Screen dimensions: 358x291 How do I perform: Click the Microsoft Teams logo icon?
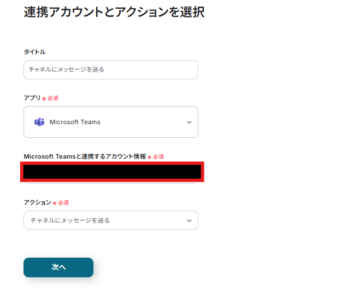coord(39,122)
